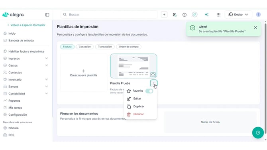Expand the Contabilidad chevron
Image resolution: width=267 pixels, height=150 pixels.
tap(47, 94)
